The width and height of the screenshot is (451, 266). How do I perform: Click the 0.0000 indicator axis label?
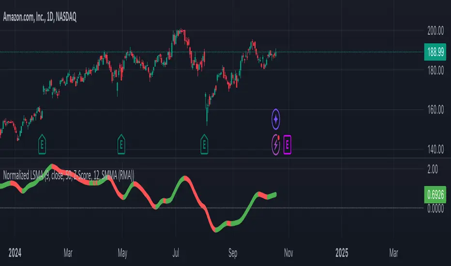point(436,208)
